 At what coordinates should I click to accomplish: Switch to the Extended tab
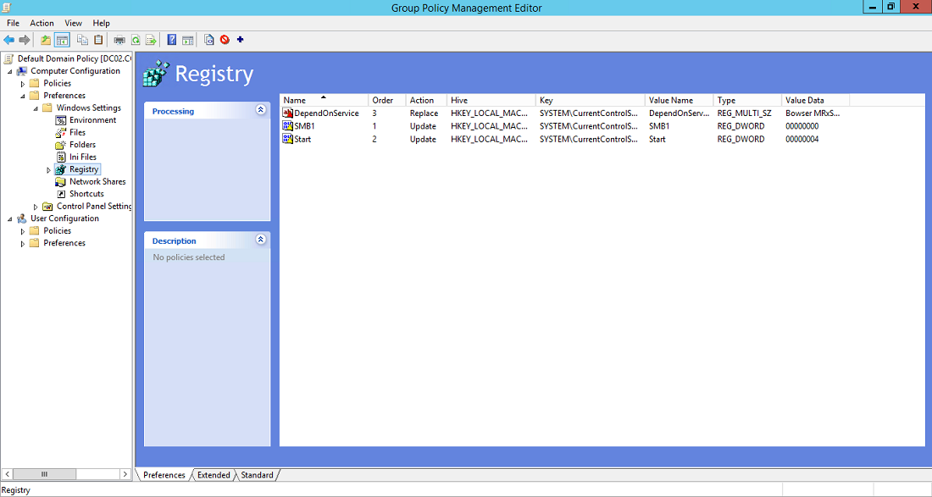click(x=213, y=475)
